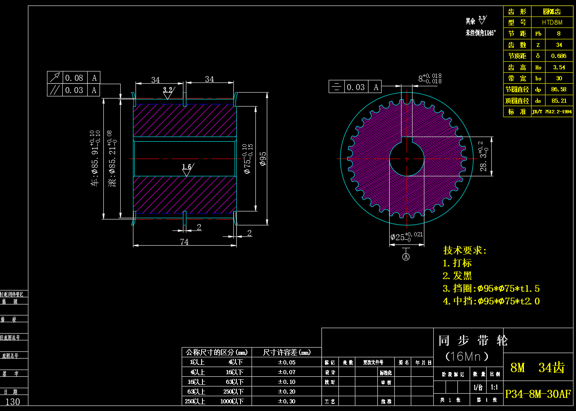Click the parallelism symbol in tolerance frame
This screenshot has height=411, width=576.
[55, 90]
